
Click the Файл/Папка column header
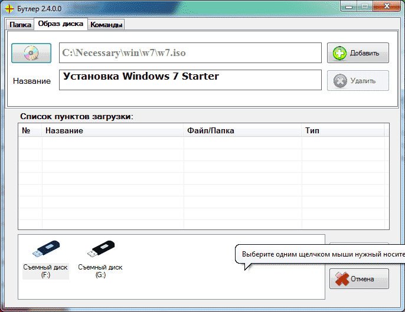coord(242,130)
